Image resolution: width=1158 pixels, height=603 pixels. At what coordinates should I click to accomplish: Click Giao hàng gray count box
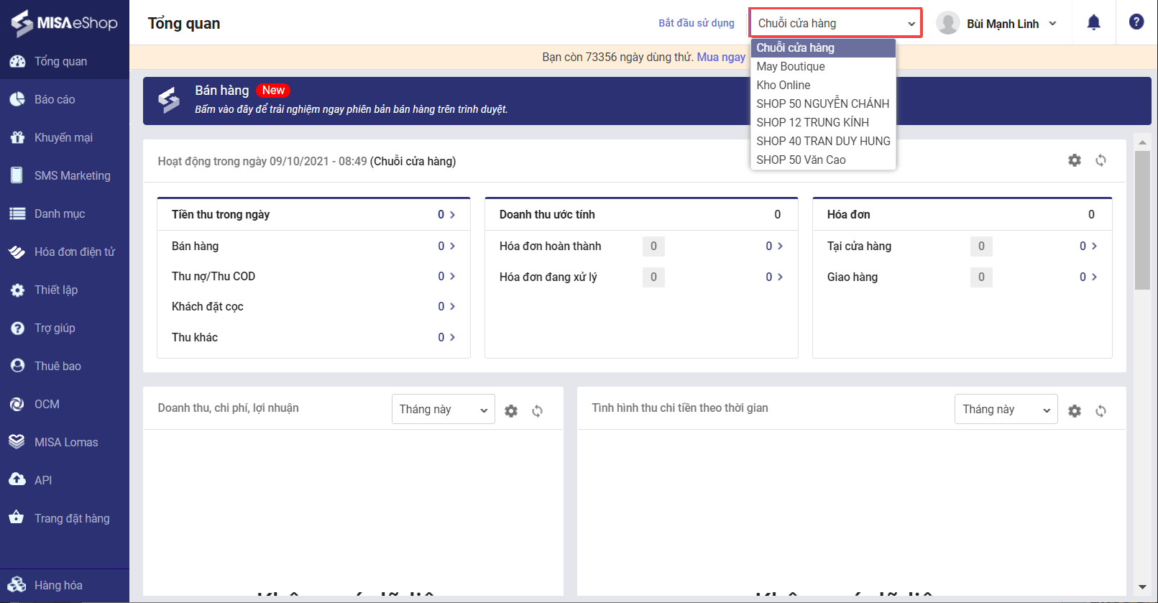coord(981,277)
